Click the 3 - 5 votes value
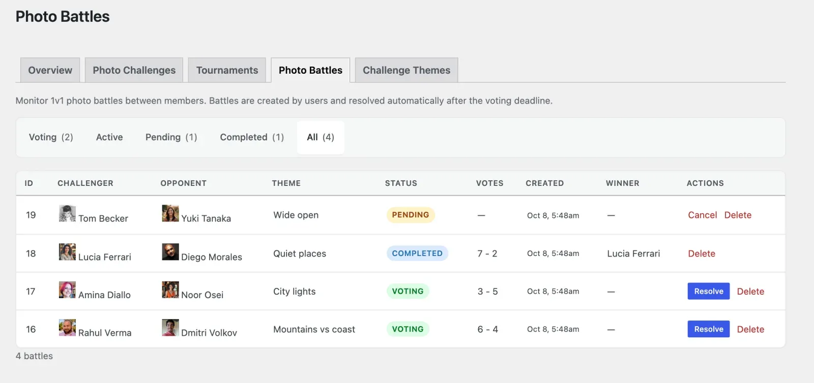814x383 pixels. click(x=487, y=291)
